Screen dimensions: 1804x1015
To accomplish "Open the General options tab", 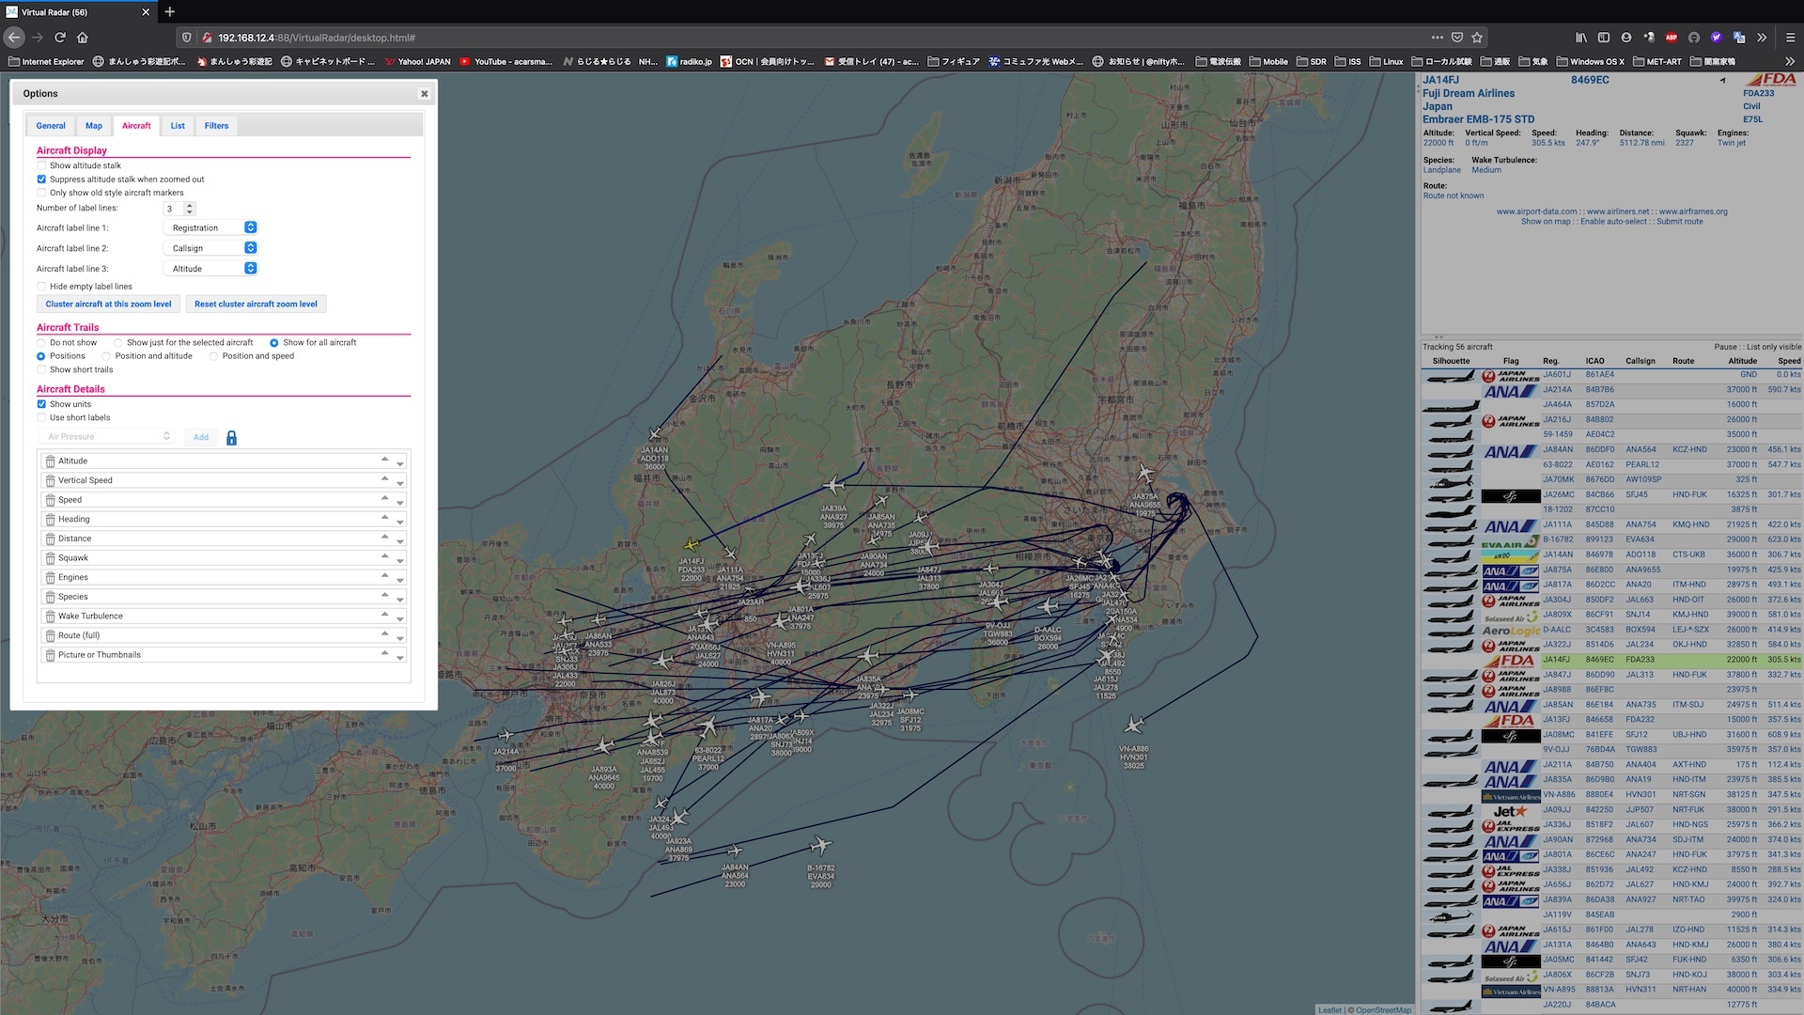I will (x=51, y=126).
